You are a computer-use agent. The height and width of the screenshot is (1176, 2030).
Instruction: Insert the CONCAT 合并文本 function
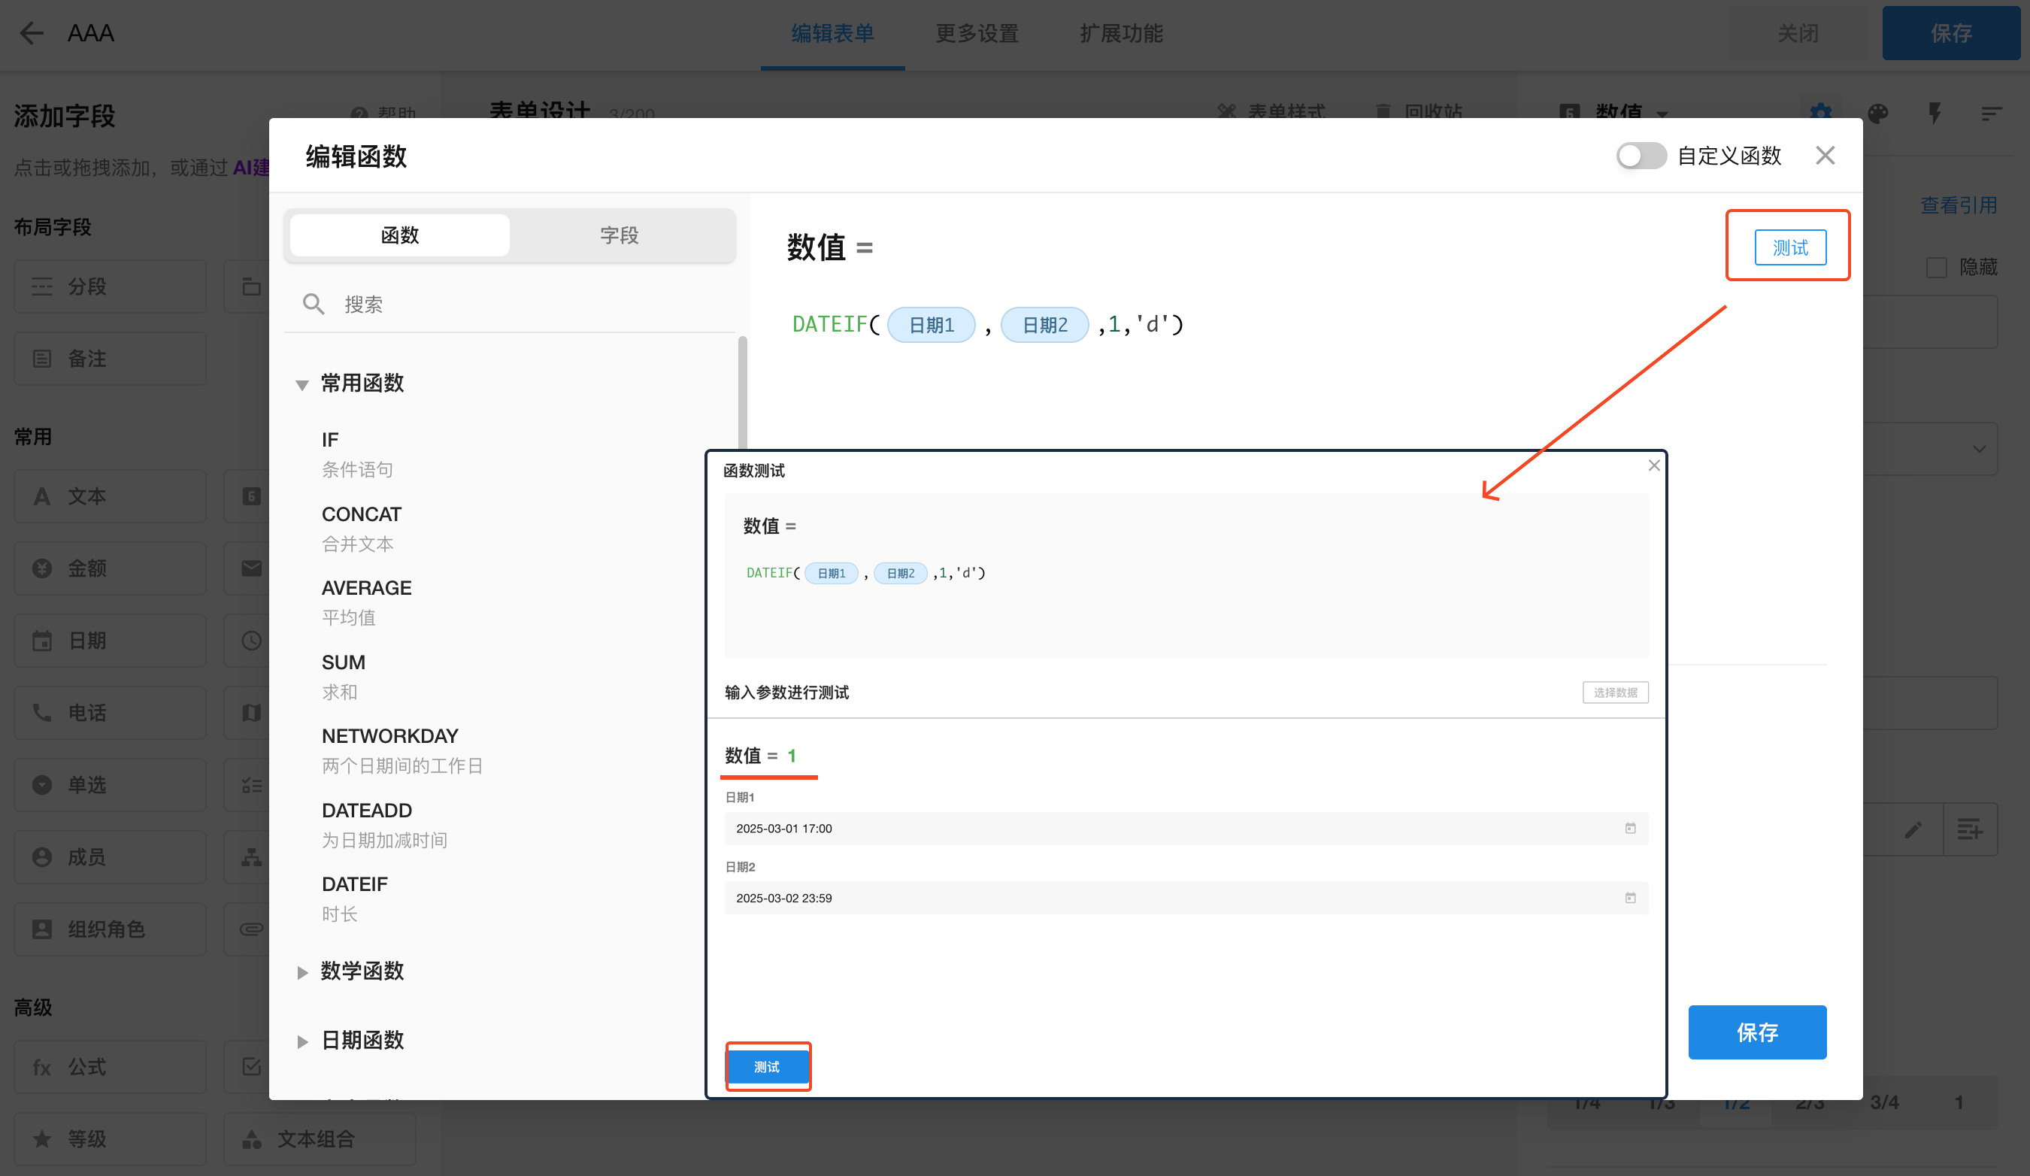(x=361, y=529)
